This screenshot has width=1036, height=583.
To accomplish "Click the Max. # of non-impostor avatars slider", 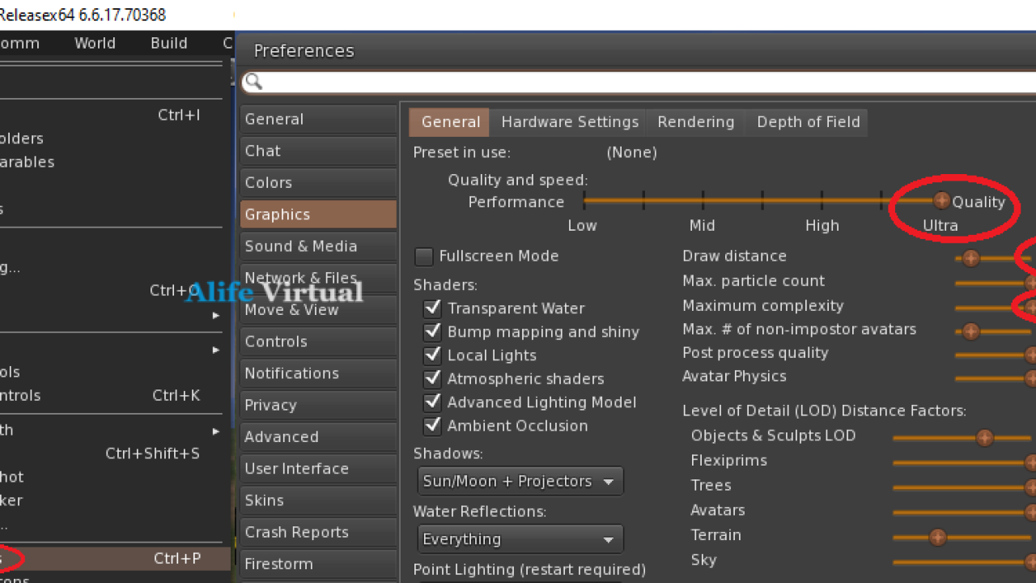I will (x=994, y=331).
